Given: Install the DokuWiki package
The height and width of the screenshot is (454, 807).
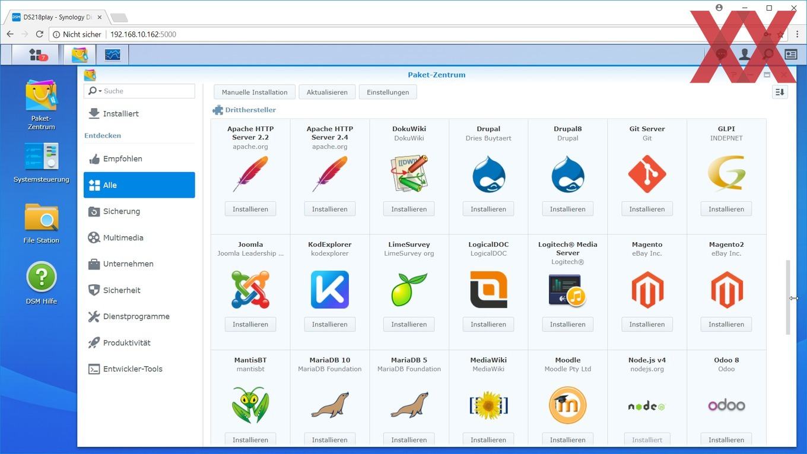Looking at the screenshot, I should point(409,209).
